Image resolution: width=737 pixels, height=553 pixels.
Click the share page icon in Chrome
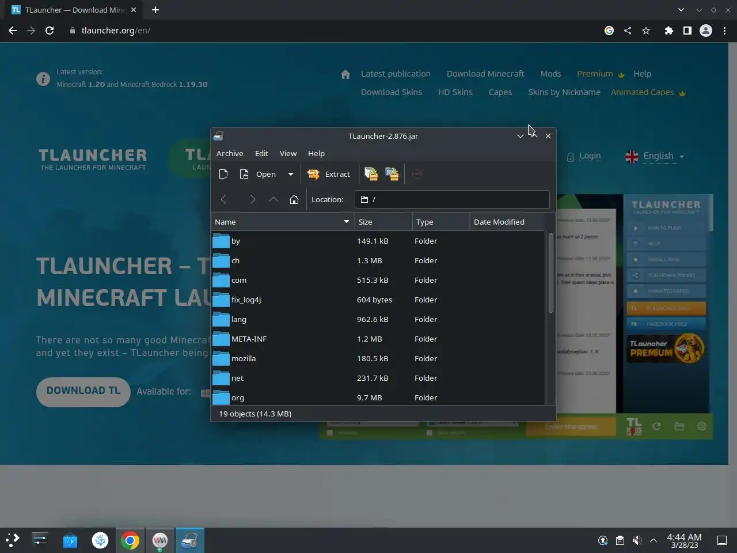click(628, 31)
